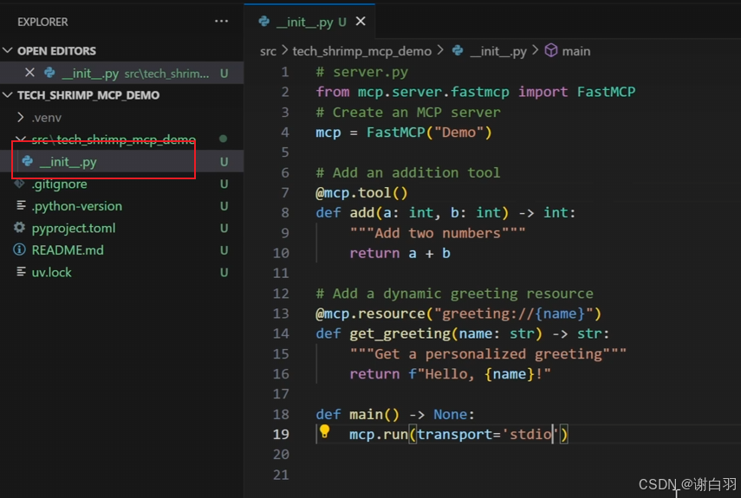Click the @mcp.resource decorator on line 13

pyautogui.click(x=458, y=314)
